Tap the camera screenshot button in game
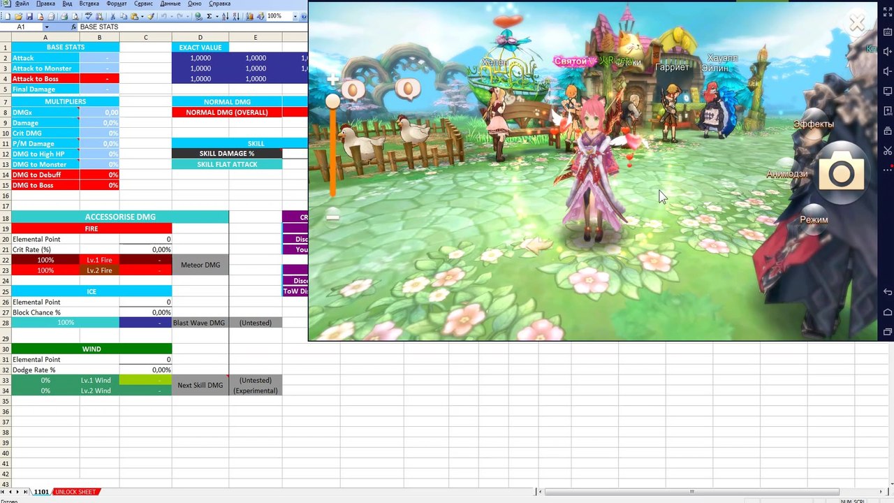The image size is (894, 503). [841, 172]
